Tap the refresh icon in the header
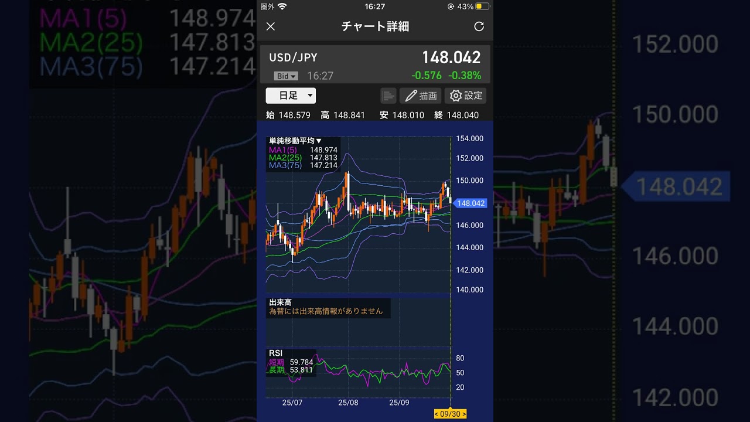 (479, 26)
